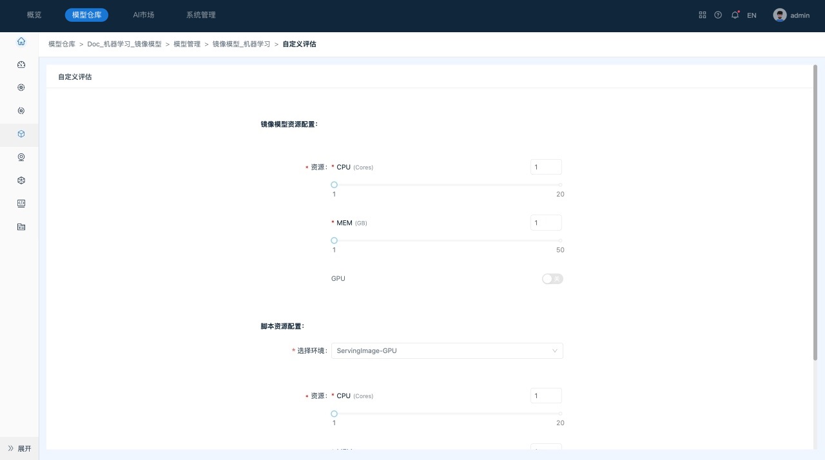Enable the GPU toggle switch
The height and width of the screenshot is (460, 825).
[552, 279]
